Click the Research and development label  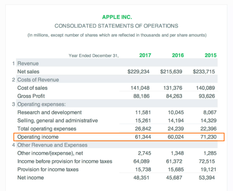point(50,112)
